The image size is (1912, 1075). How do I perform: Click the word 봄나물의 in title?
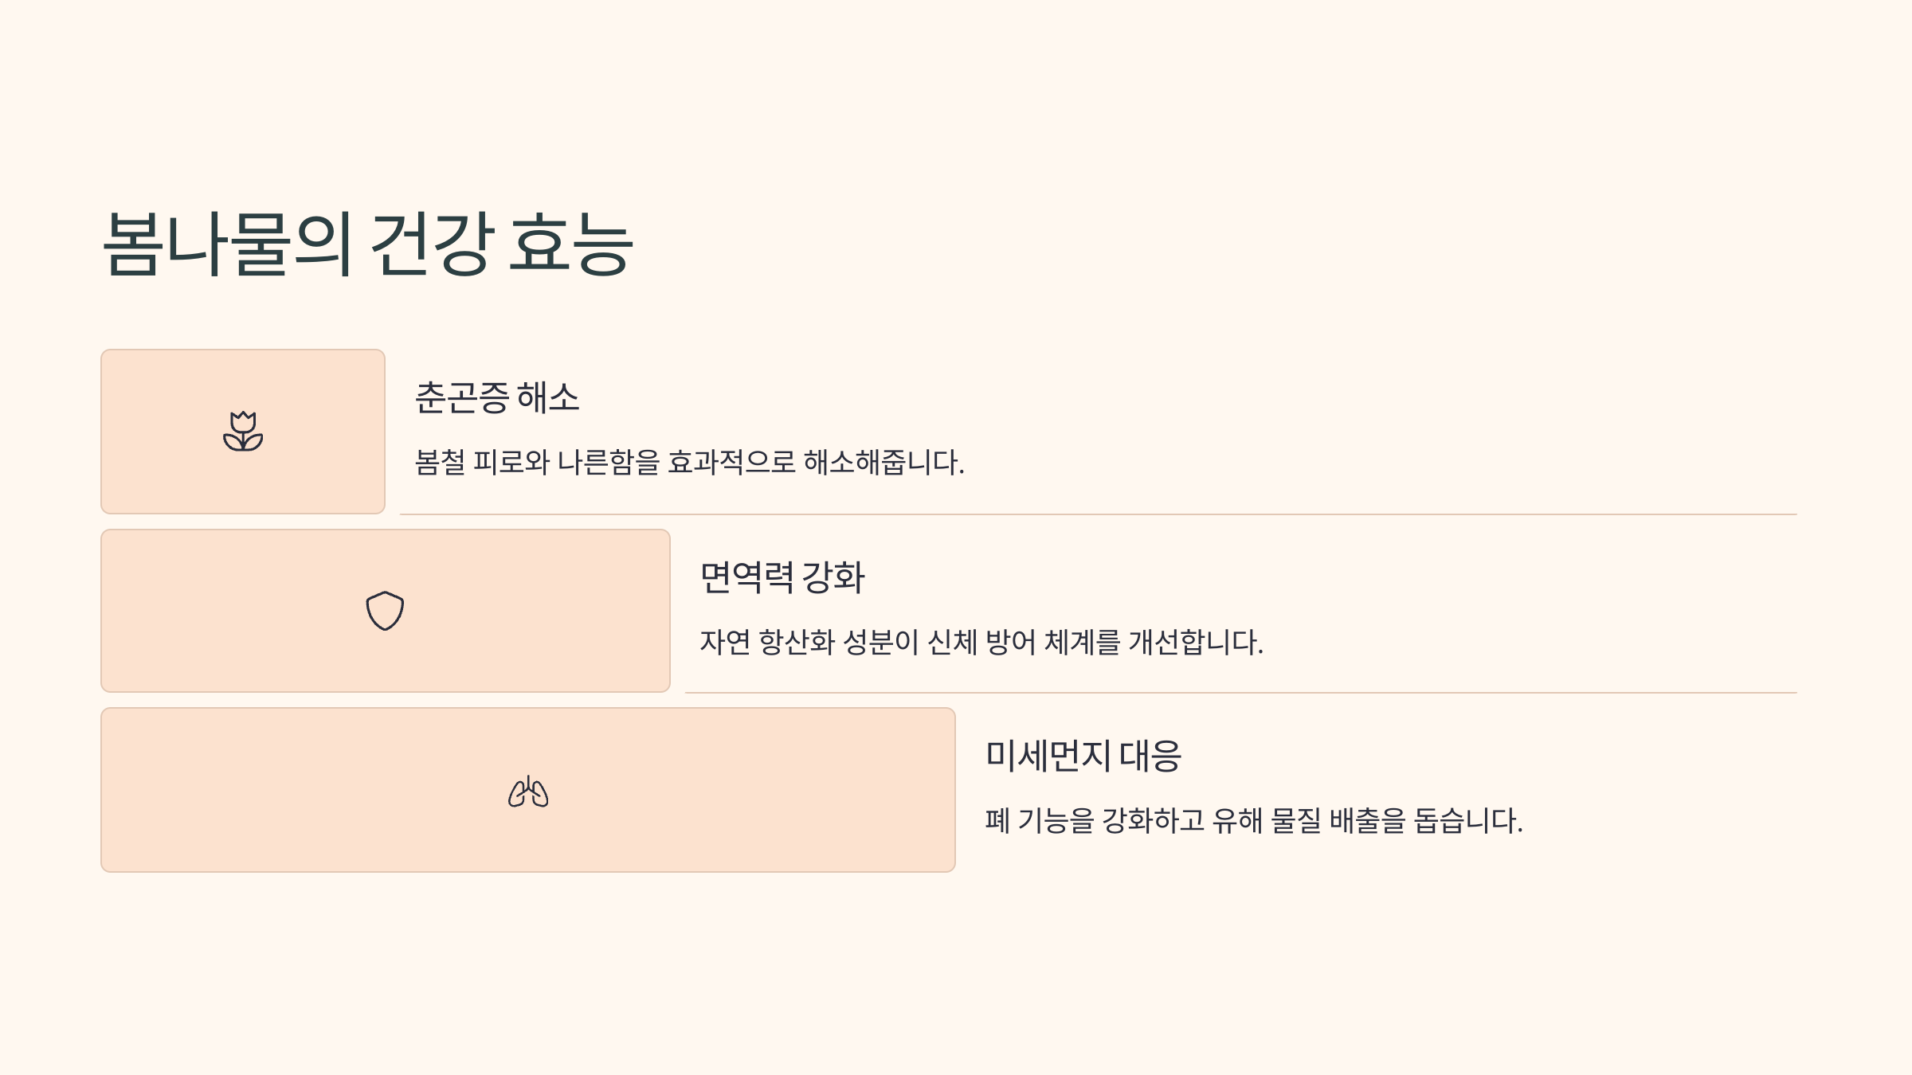pos(227,244)
